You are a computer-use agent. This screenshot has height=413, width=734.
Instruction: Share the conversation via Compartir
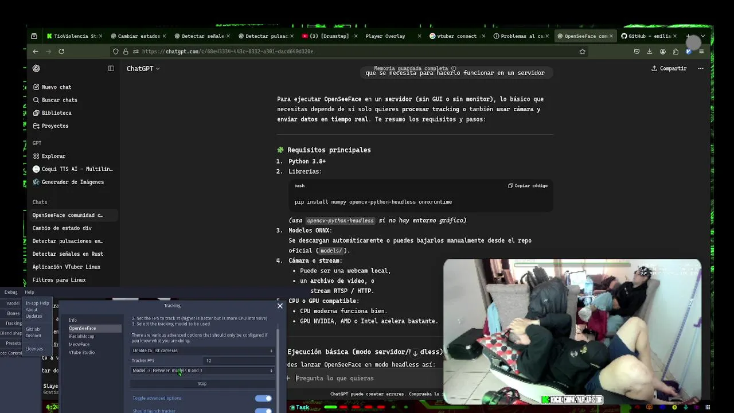(x=669, y=68)
